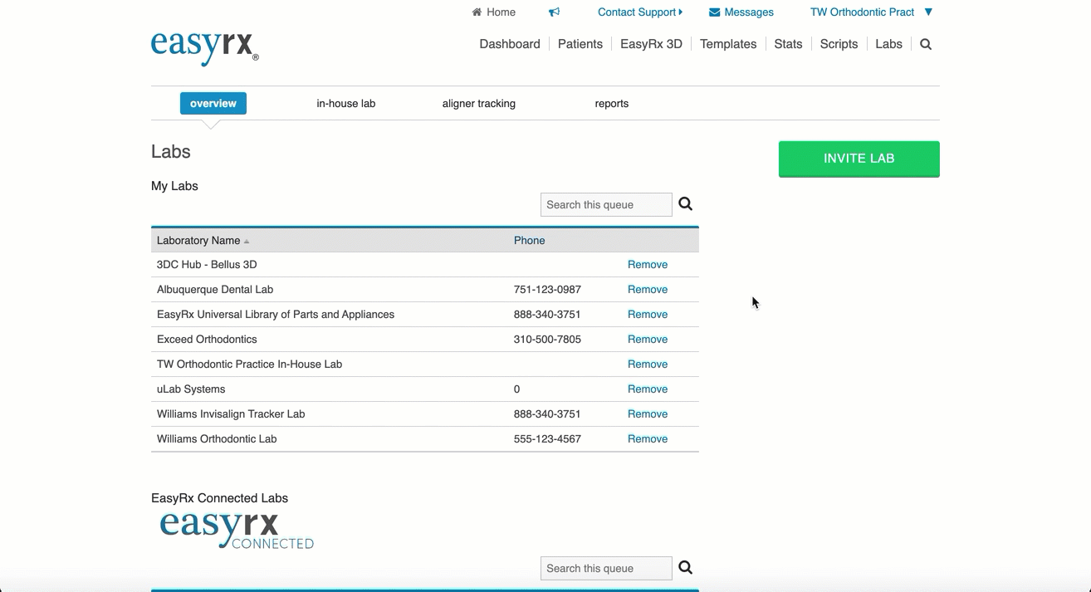Open site search magnifier in navigation
This screenshot has width=1091, height=592.
pyautogui.click(x=926, y=45)
